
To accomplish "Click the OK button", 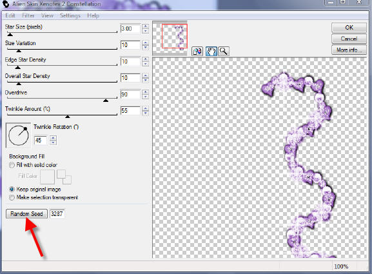I will pyautogui.click(x=349, y=28).
